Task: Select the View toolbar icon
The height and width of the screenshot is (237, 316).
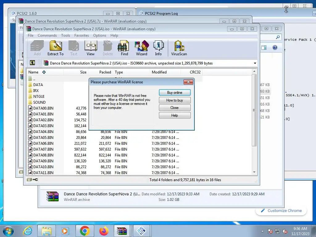Action: coord(90,48)
